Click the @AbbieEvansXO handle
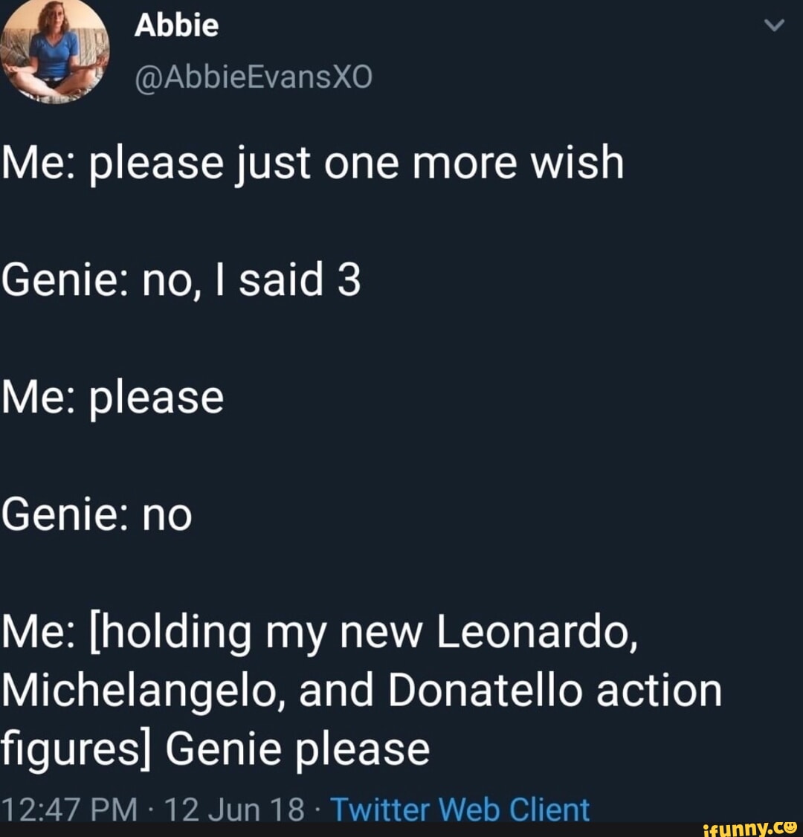The width and height of the screenshot is (803, 837). pyautogui.click(x=253, y=76)
